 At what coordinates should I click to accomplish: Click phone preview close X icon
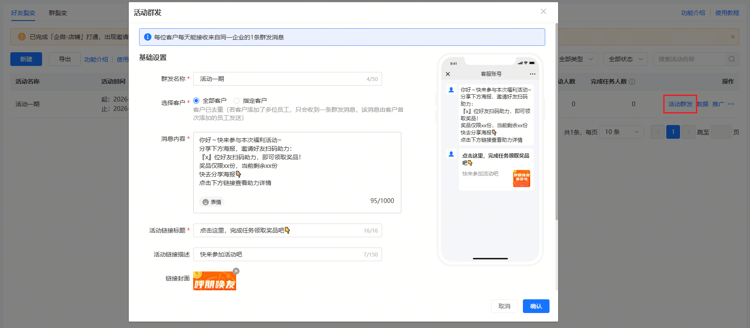tap(448, 74)
